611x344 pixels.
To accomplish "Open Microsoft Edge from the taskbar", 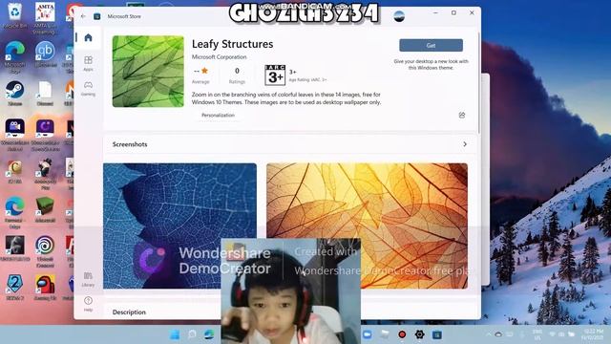I will click(209, 334).
